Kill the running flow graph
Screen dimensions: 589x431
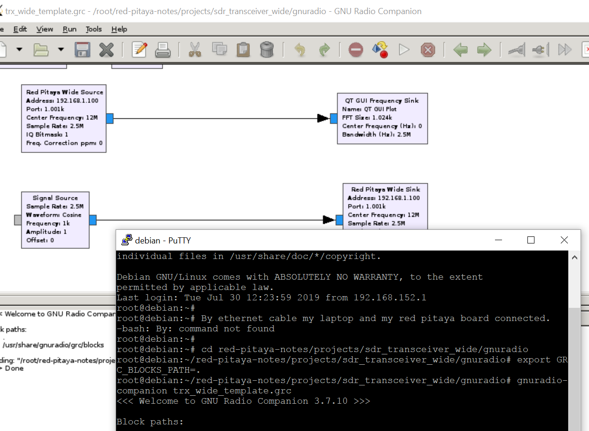click(x=427, y=49)
